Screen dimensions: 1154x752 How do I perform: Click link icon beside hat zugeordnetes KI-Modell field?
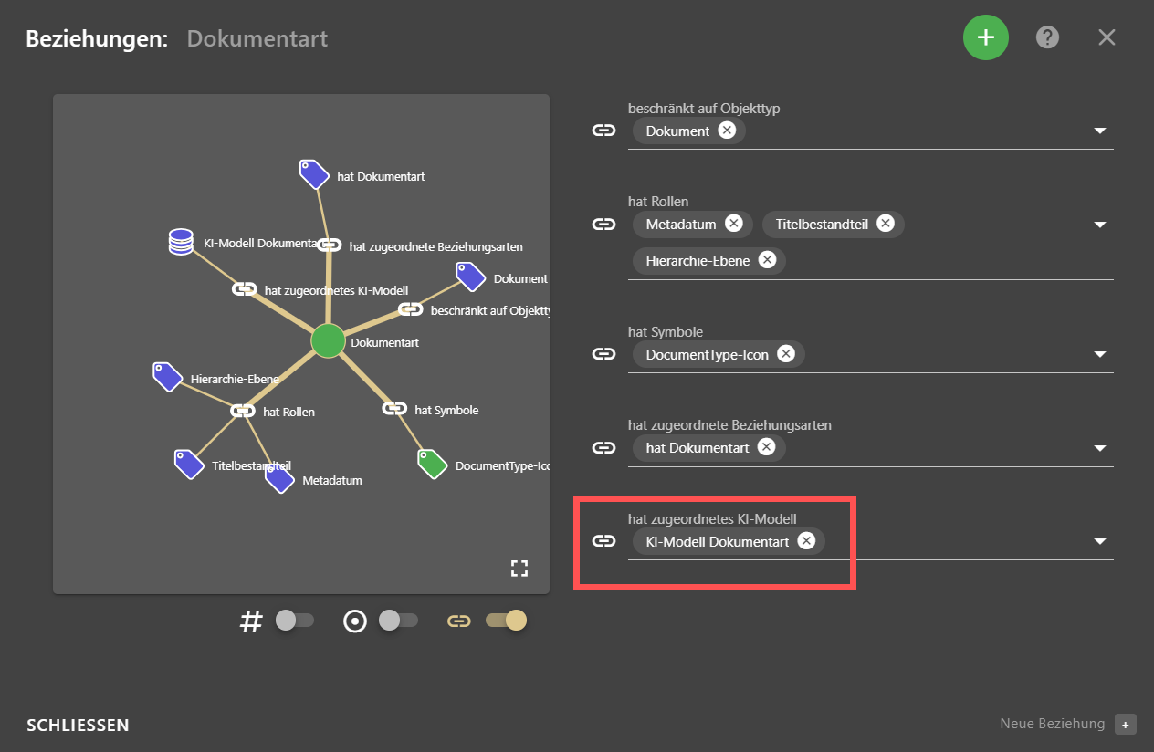(603, 541)
